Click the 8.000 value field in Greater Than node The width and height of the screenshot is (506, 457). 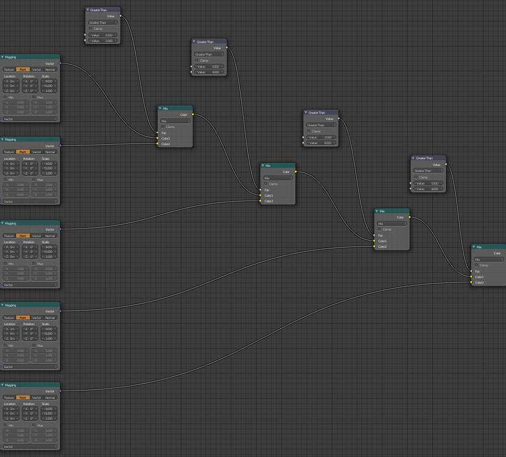[x=428, y=189]
